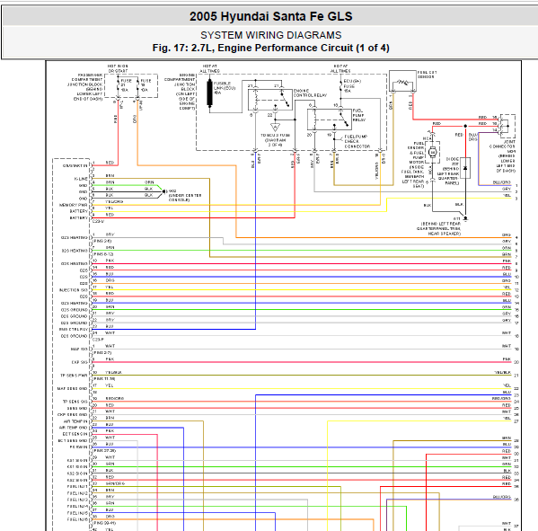Click the fuel pump relay box symbol
The width and height of the screenshot is (538, 531).
(x=330, y=119)
